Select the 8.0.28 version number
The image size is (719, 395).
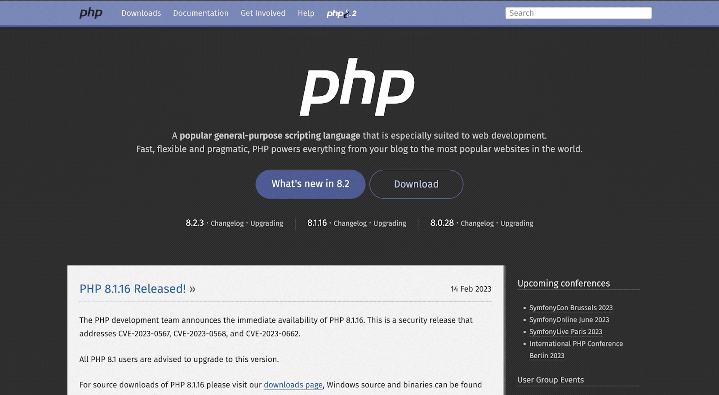442,223
